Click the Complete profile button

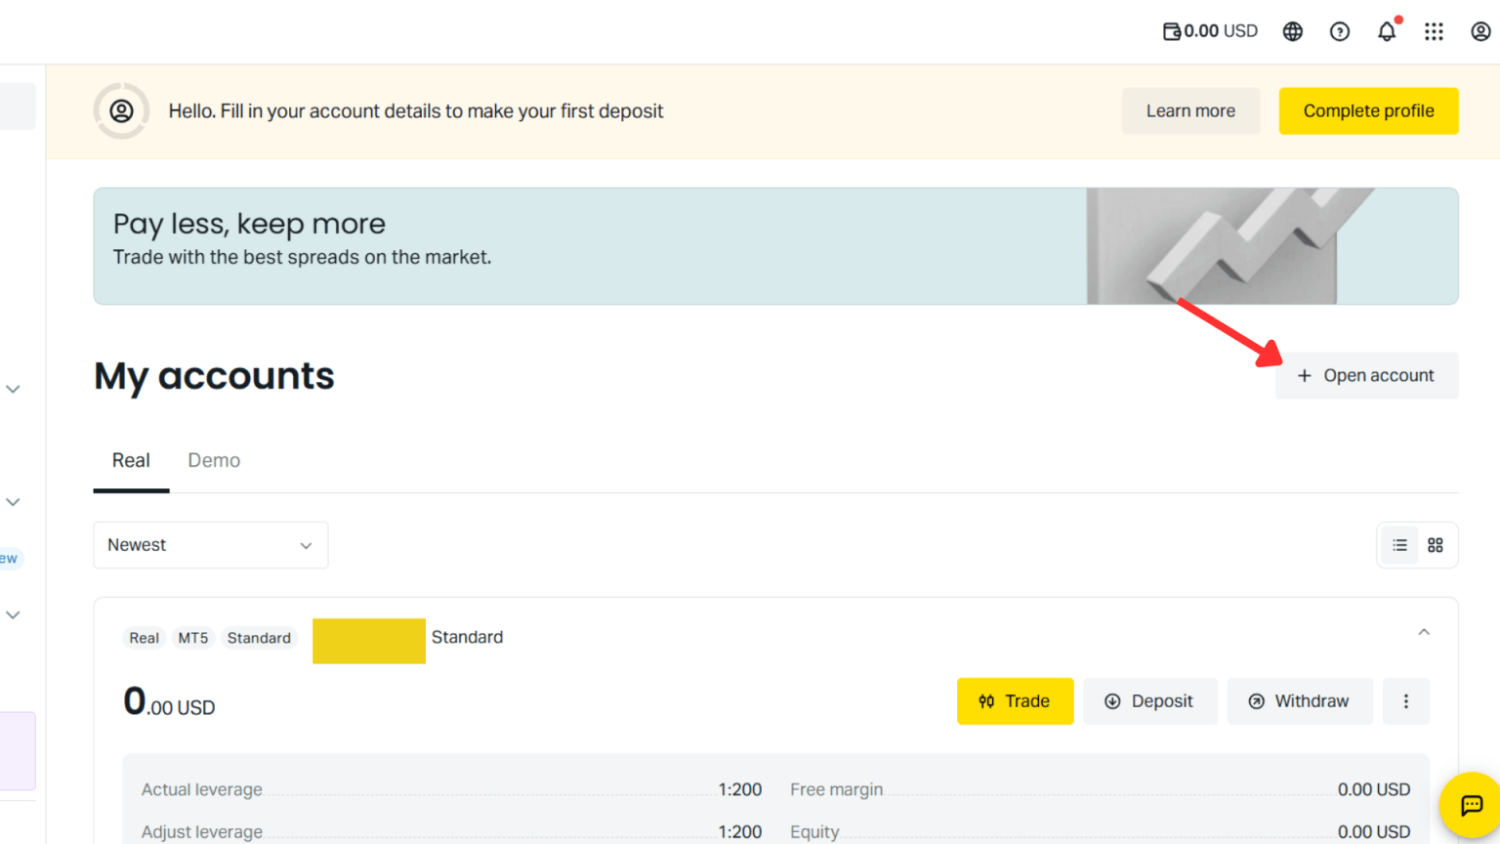tap(1368, 110)
